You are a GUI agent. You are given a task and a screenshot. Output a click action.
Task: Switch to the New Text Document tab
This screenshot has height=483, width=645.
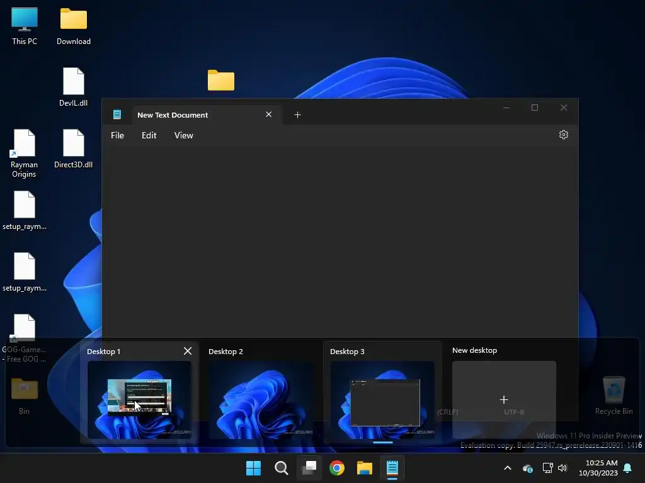click(x=207, y=114)
